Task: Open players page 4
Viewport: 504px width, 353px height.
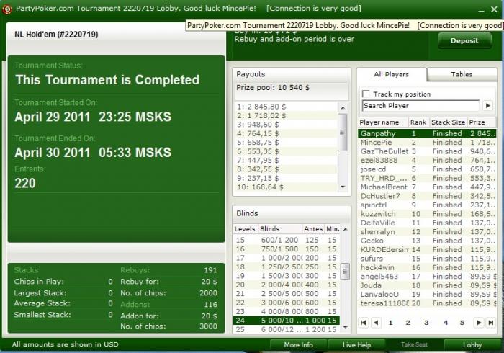Action: pyautogui.click(x=446, y=323)
